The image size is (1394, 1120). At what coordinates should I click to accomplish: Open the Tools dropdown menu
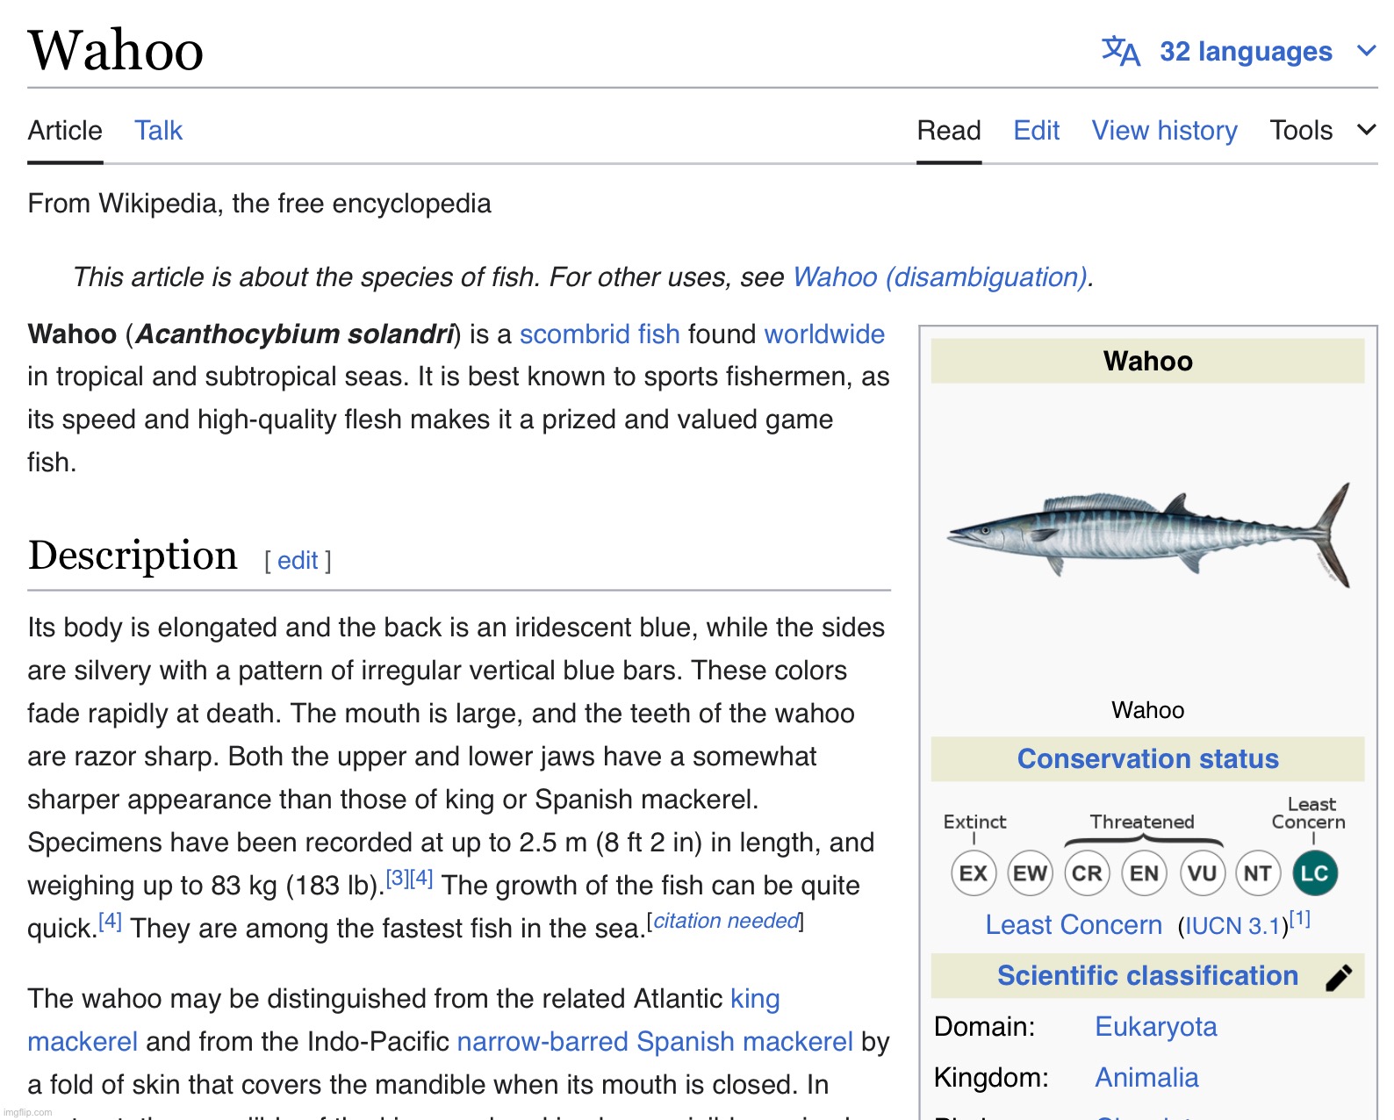point(1322,131)
